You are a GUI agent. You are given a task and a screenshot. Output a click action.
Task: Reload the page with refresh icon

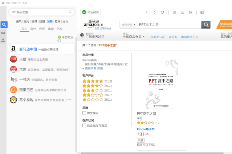162,12
